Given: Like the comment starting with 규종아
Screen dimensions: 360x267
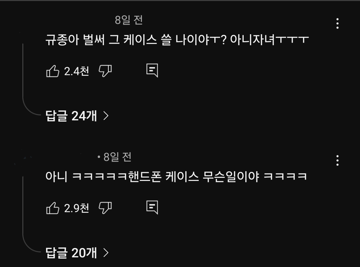Looking at the screenshot, I should [x=53, y=71].
